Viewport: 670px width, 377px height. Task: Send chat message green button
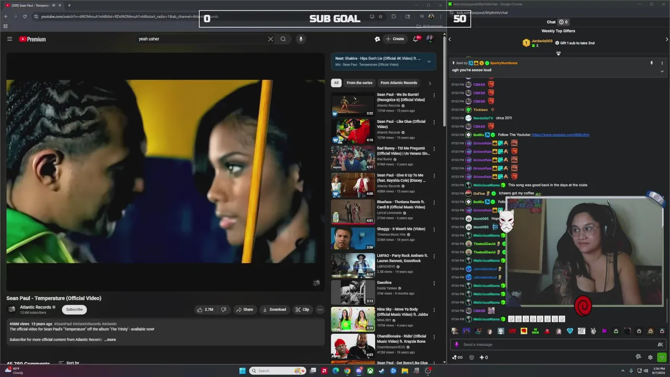coord(662,357)
